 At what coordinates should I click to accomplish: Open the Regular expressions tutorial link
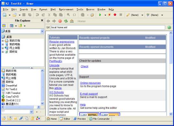(x=62, y=42)
